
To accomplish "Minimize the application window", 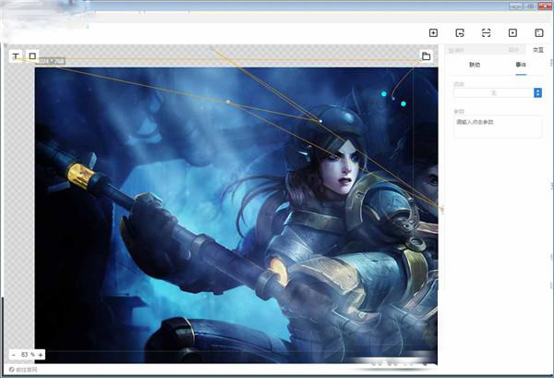I will [516, 6].
